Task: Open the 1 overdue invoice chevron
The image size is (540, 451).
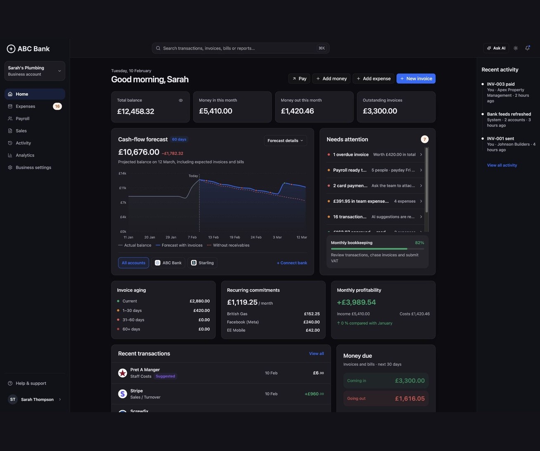Action: tap(421, 154)
